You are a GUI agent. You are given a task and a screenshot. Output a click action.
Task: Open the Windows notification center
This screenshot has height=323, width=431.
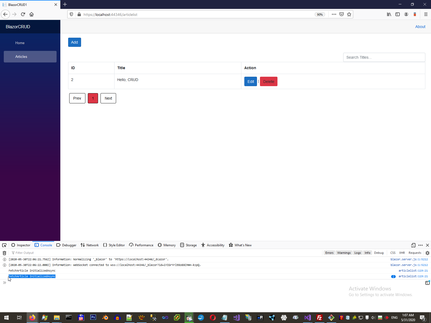[x=423, y=318]
